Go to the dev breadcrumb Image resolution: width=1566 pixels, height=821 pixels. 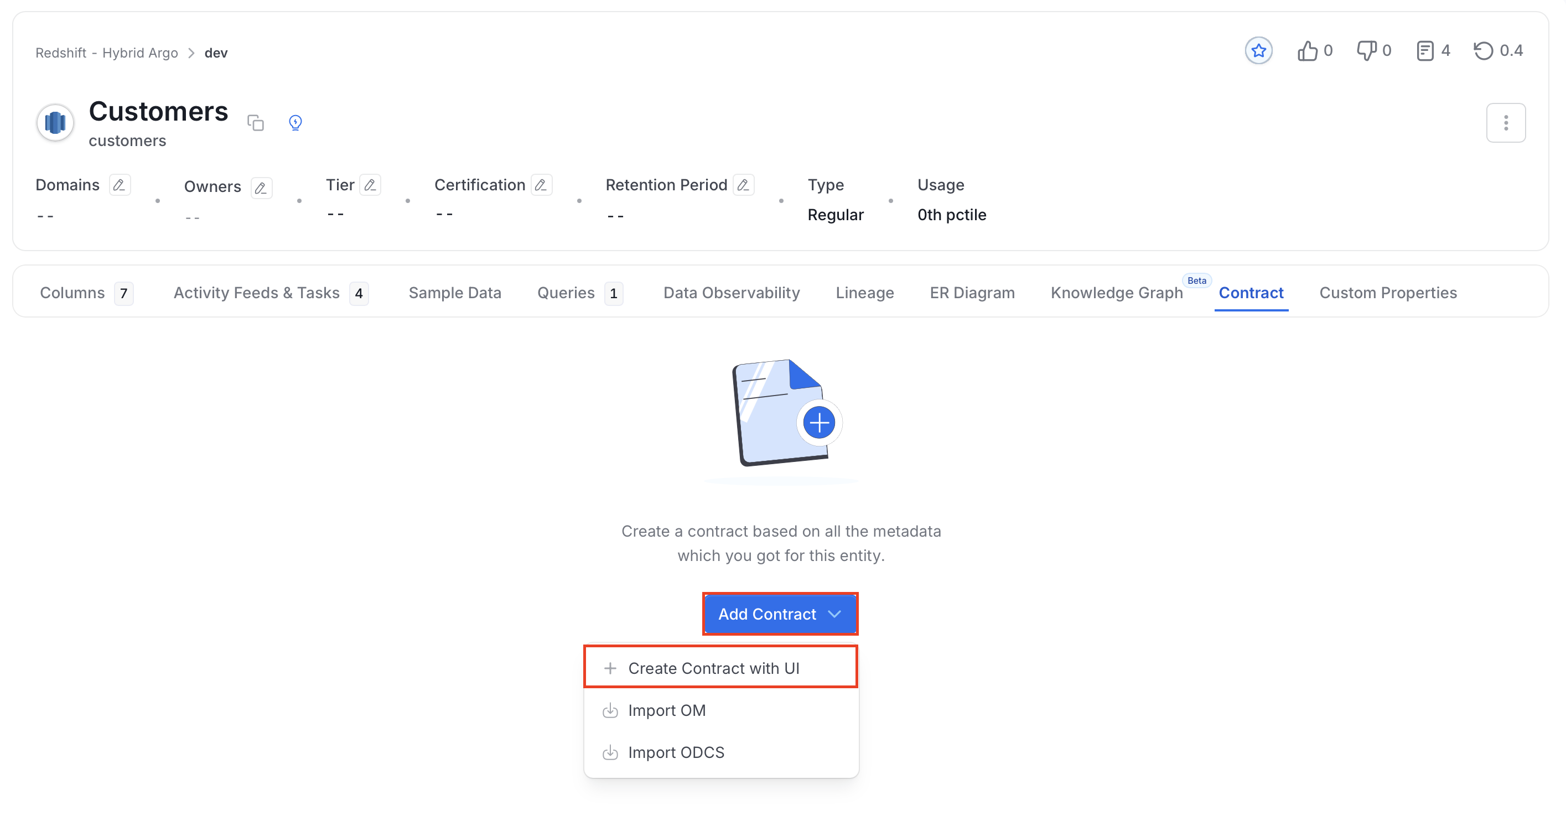[216, 53]
